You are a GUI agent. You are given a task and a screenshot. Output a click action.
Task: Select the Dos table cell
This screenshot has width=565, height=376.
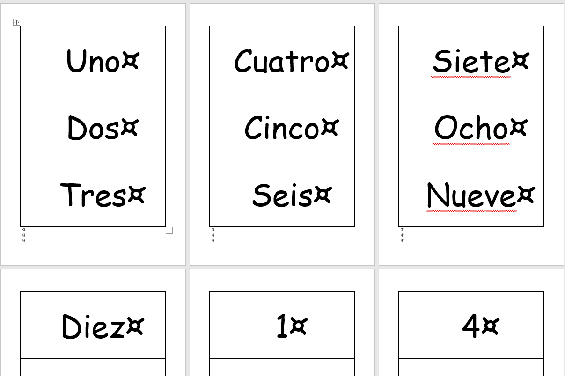click(x=93, y=127)
